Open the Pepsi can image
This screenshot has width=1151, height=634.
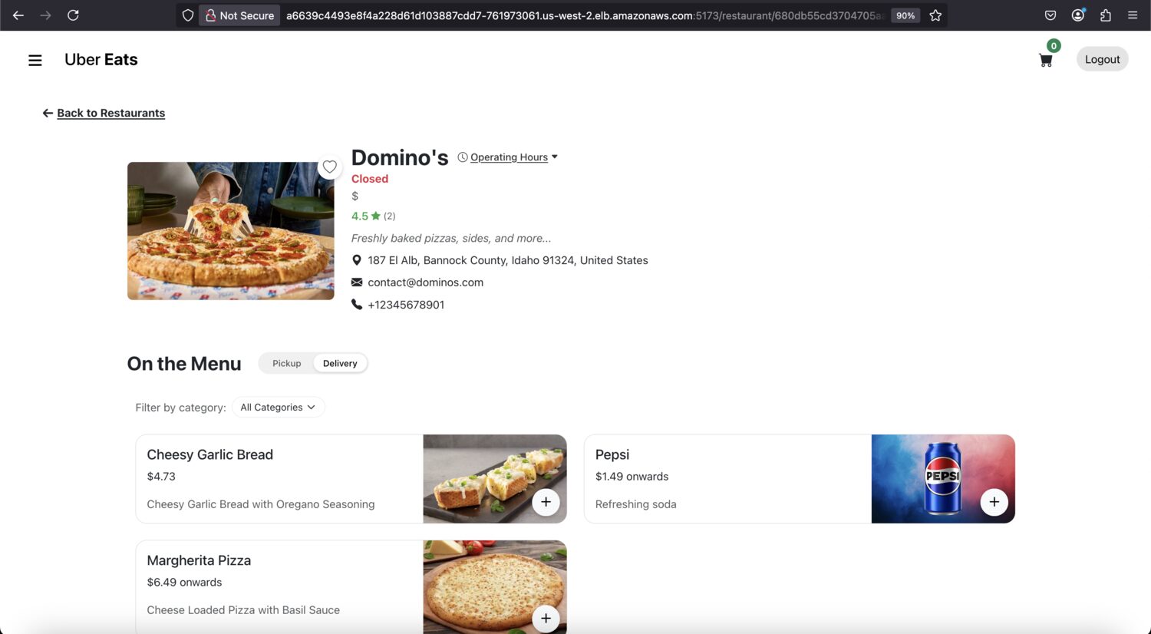(x=943, y=479)
